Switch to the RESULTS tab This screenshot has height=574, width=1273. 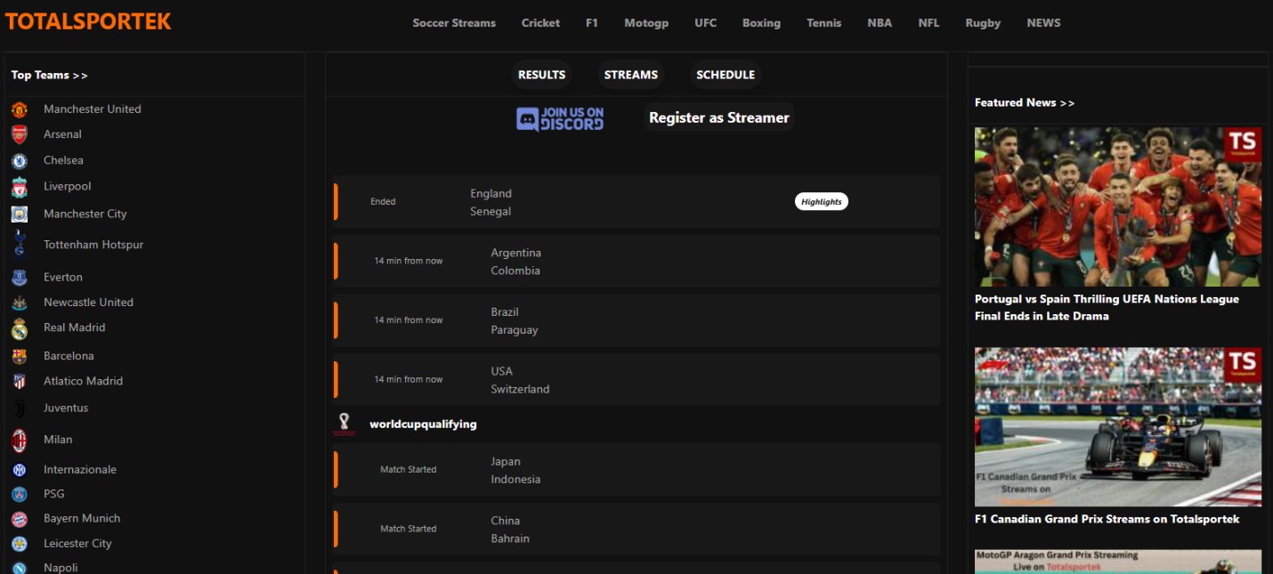tap(541, 76)
